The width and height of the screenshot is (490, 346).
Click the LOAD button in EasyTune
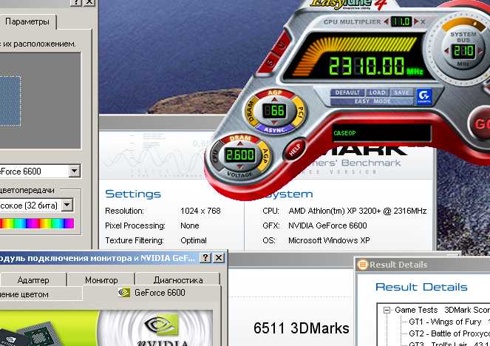[378, 92]
